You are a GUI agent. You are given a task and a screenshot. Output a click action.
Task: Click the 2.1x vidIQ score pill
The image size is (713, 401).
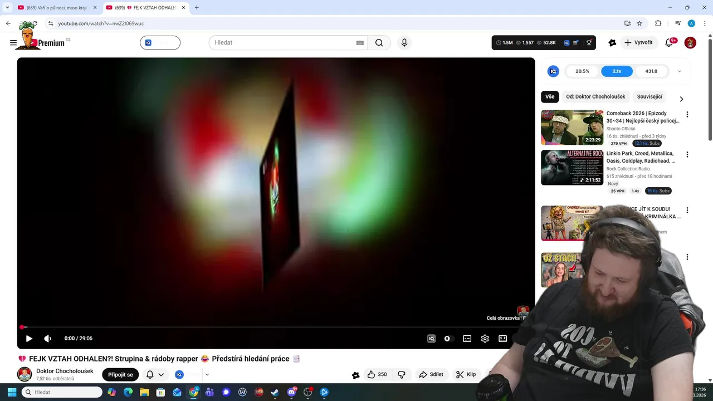[x=617, y=71]
